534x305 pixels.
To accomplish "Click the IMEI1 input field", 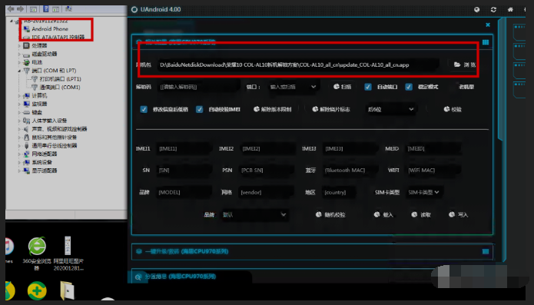I will pos(184,149).
